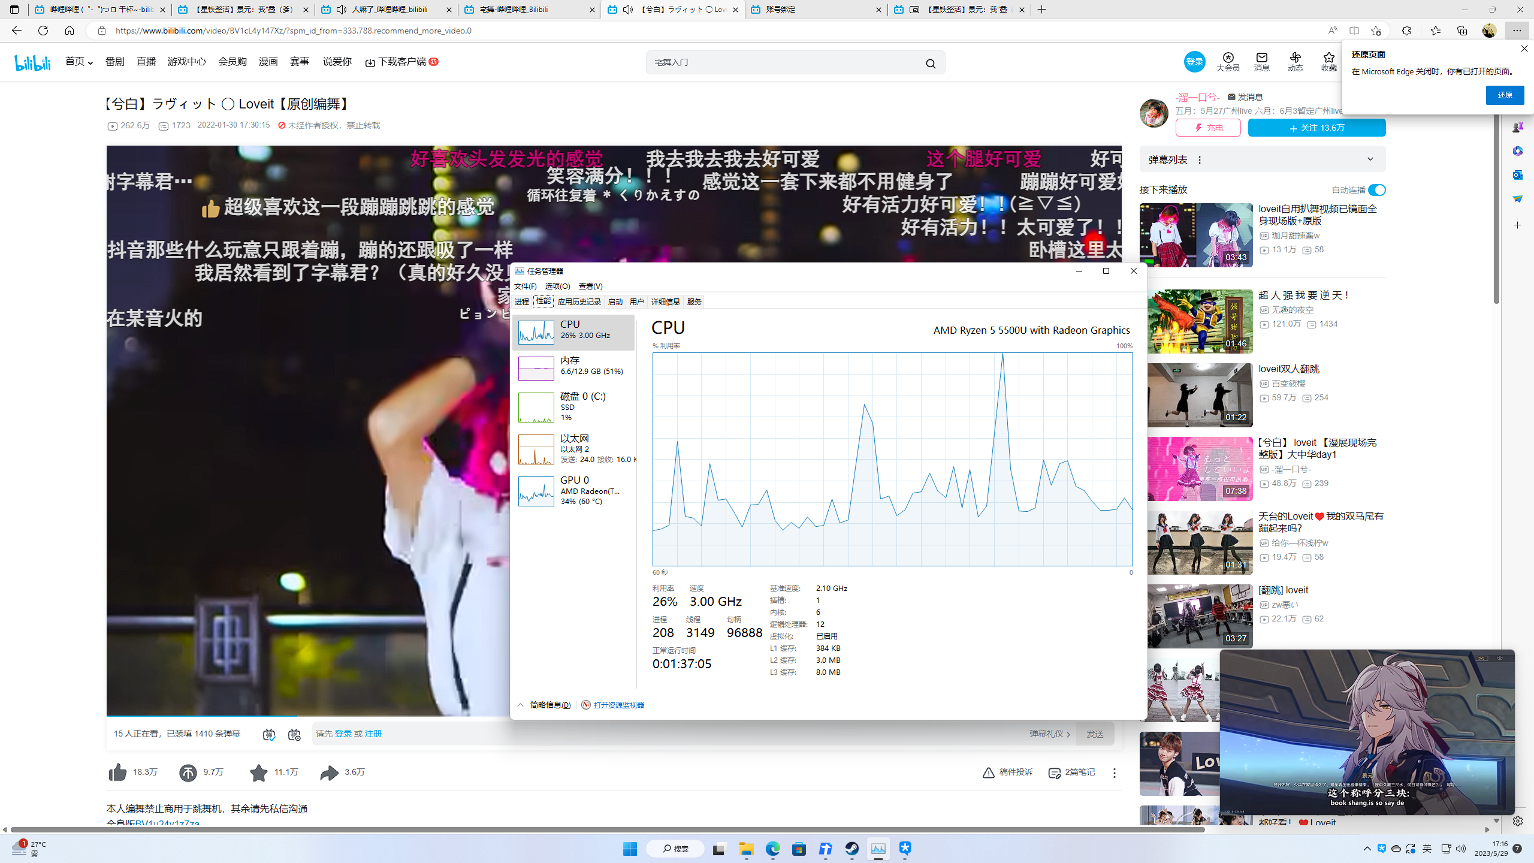Click the share arrow icon
This screenshot has width=1534, height=863.
click(x=329, y=773)
